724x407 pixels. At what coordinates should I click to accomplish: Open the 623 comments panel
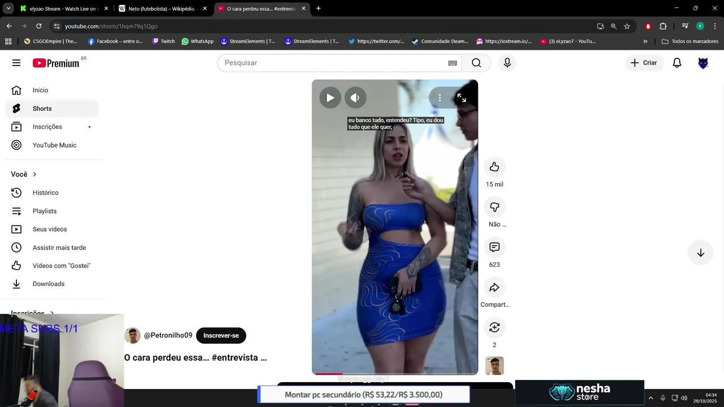tap(494, 247)
